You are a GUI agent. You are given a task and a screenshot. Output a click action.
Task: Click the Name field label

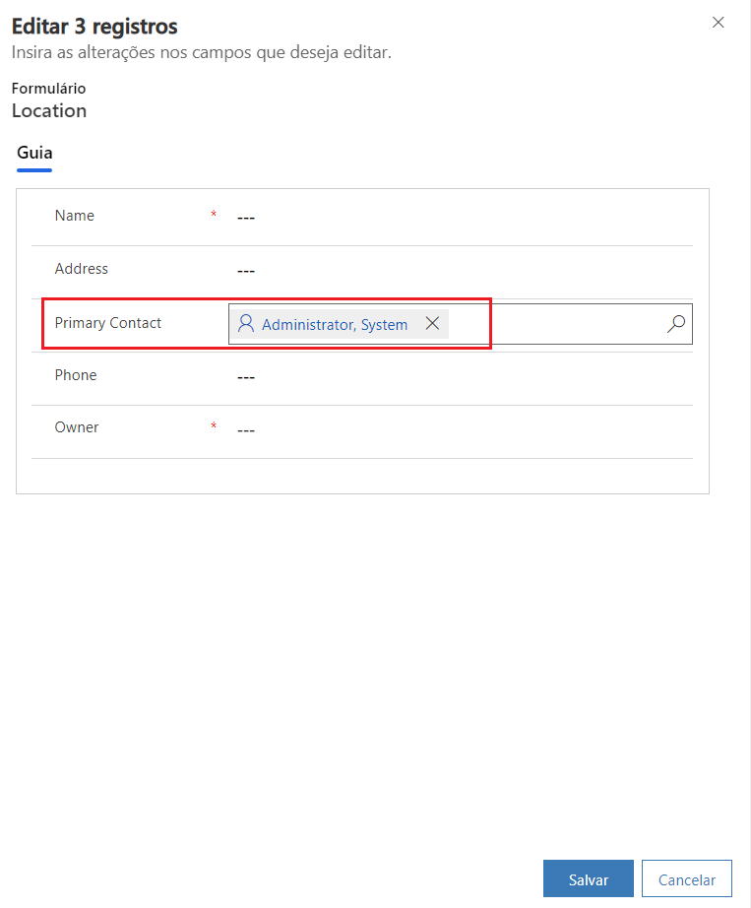tap(75, 216)
